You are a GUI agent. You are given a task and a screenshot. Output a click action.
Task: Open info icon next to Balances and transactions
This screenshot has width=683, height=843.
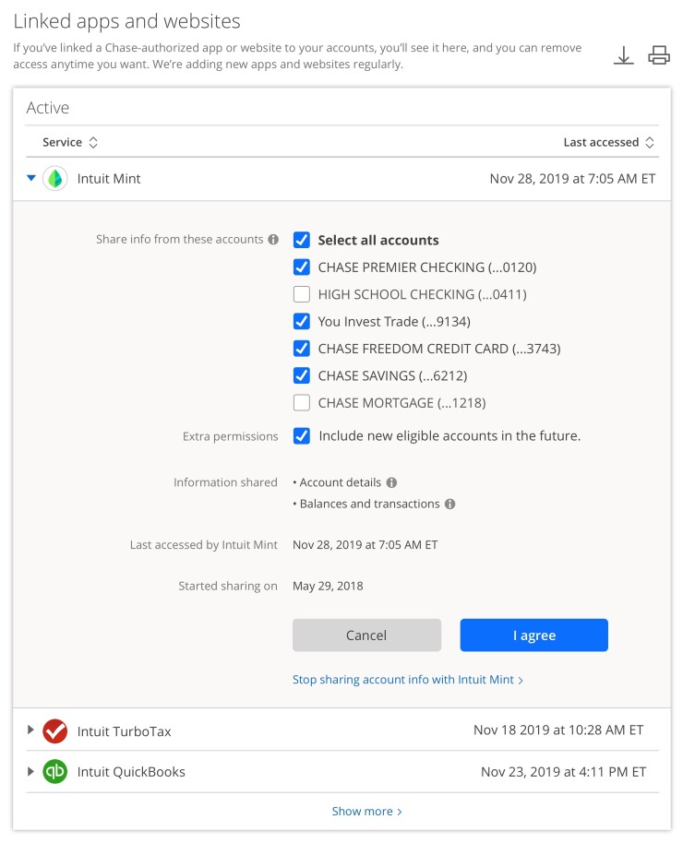[x=449, y=505]
